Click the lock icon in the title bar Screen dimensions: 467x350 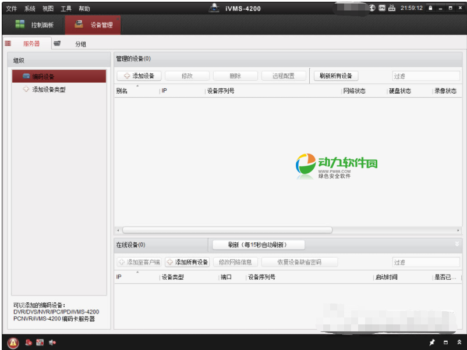coord(430,8)
